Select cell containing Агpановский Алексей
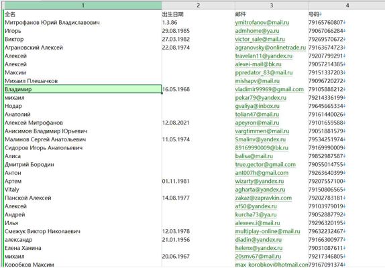The width and height of the screenshot is (385, 268). [83, 48]
